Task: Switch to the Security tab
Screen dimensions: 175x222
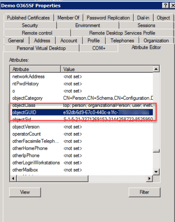Action: pyautogui.click(x=30, y=25)
